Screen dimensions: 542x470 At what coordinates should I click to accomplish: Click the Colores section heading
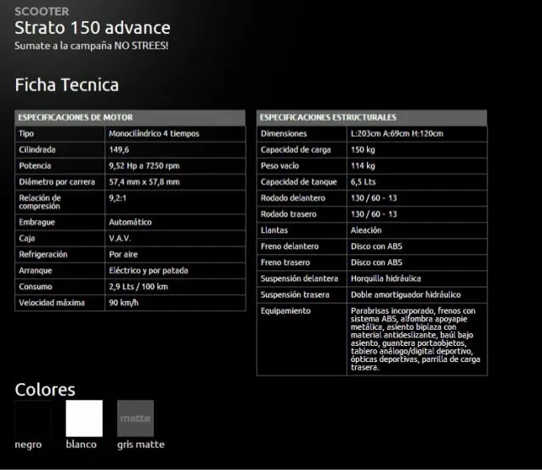(45, 389)
